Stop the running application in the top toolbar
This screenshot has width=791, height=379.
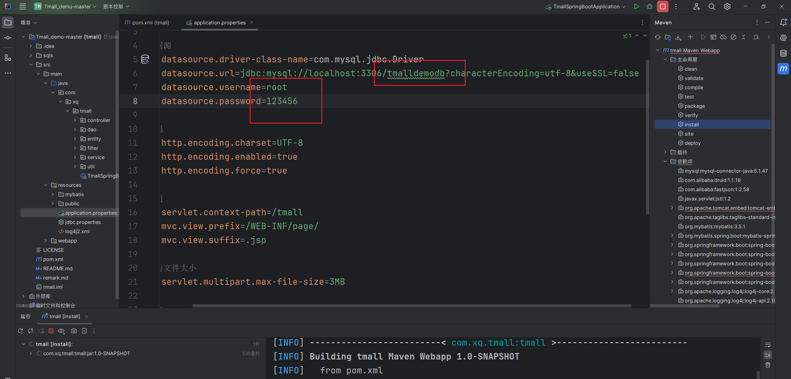(x=663, y=6)
